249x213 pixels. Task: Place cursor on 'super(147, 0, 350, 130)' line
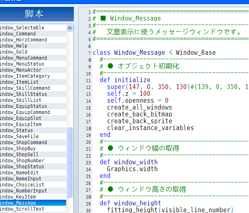(149, 87)
